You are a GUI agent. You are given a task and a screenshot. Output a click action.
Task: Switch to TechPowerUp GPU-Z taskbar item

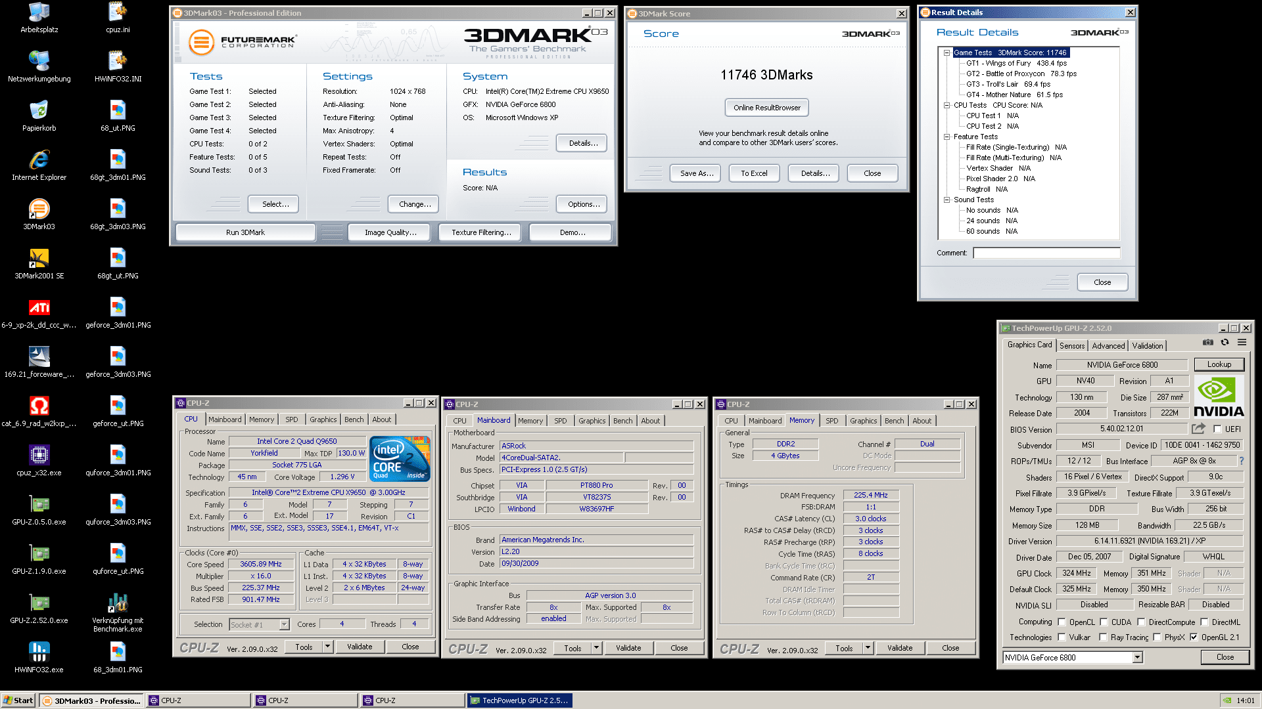[x=519, y=700]
